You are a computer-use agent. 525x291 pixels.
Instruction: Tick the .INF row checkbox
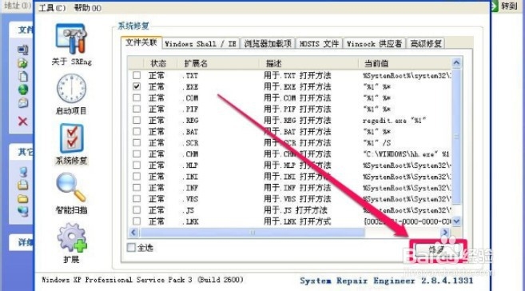coord(137,187)
